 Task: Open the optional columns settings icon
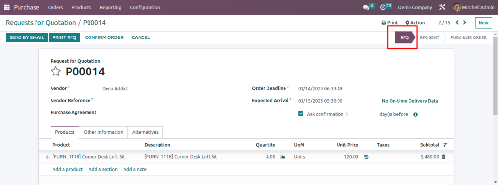point(445,145)
